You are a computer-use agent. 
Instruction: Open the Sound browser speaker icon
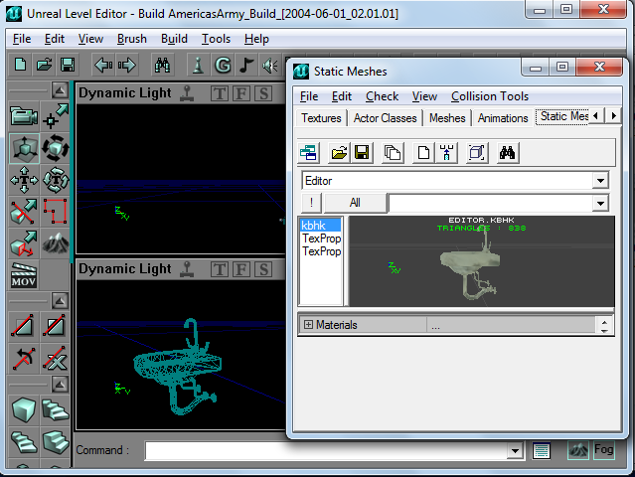269,65
